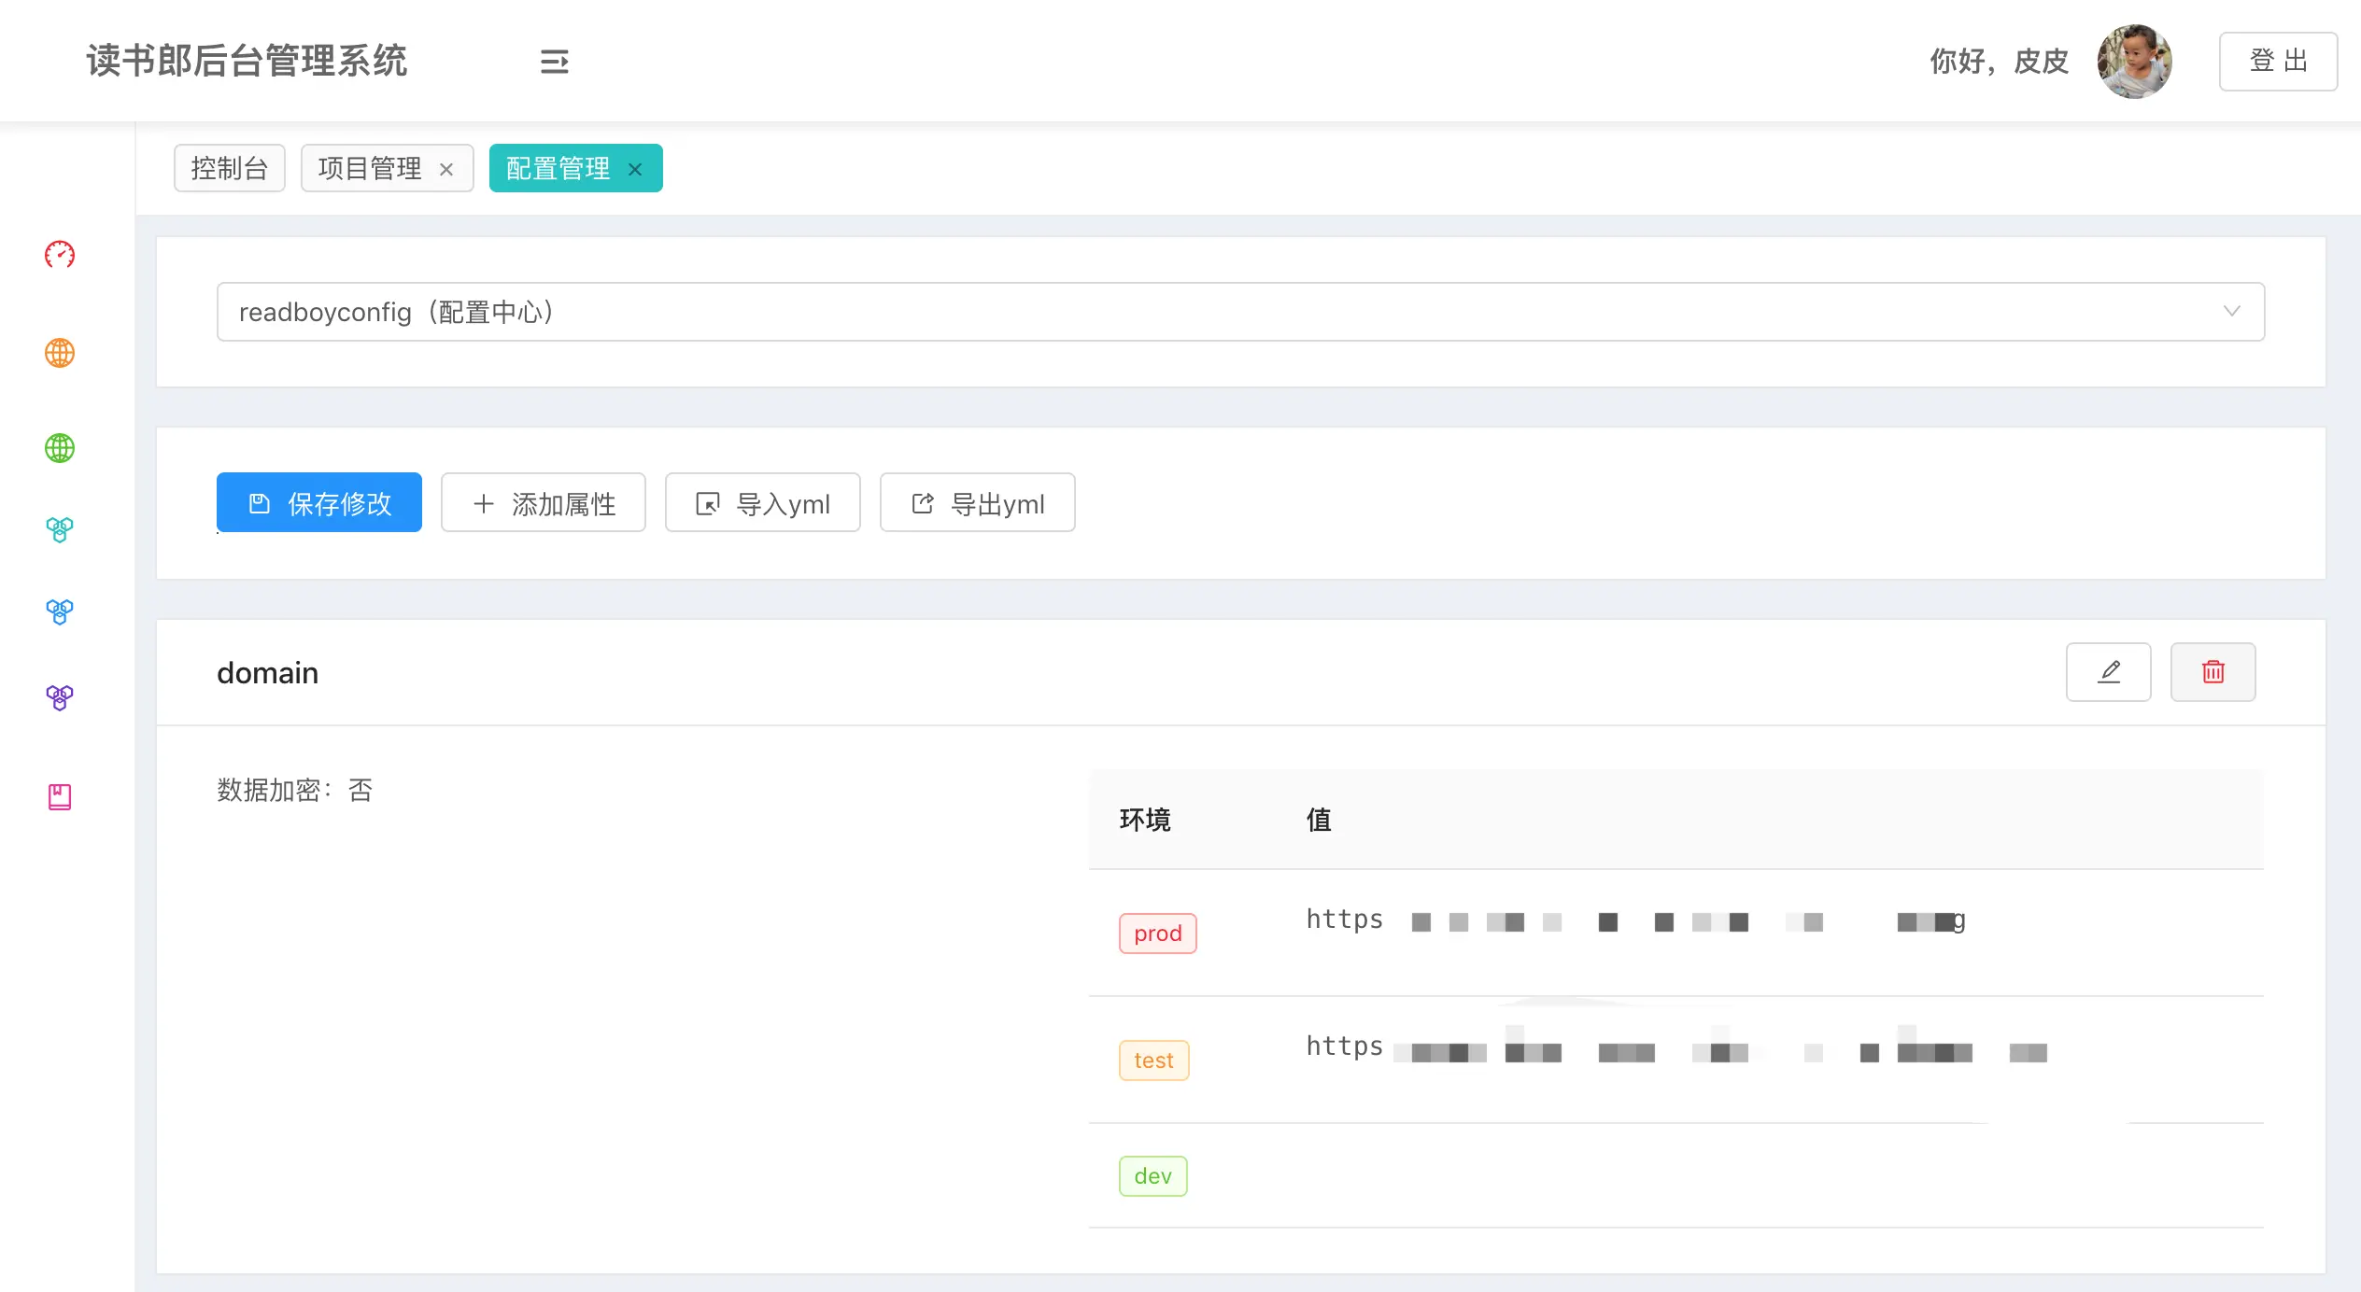This screenshot has height=1292, width=2361.
Task: Open the orange globe sidebar icon
Action: [60, 353]
